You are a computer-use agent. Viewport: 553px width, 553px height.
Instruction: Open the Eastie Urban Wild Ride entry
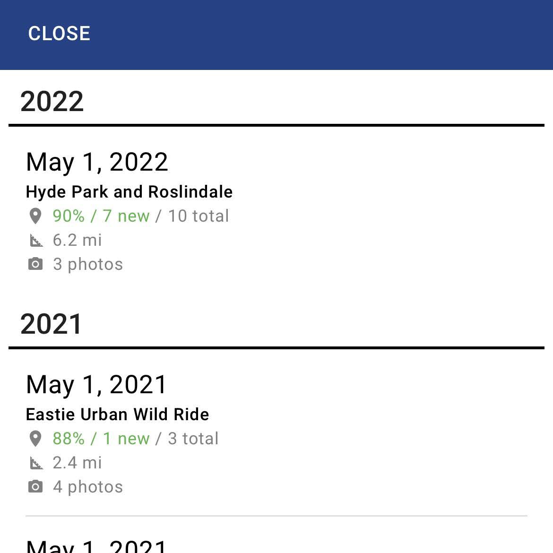point(117,415)
